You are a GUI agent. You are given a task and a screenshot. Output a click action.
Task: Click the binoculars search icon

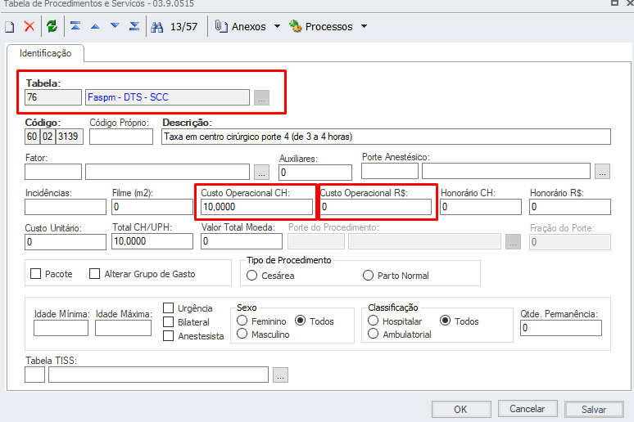(157, 27)
